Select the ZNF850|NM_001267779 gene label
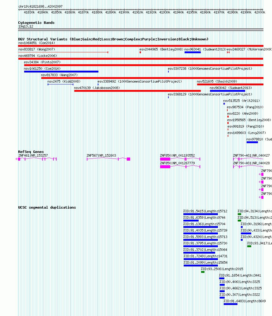272x316 pixels. tap(177, 163)
